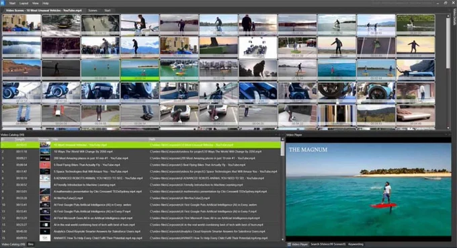The width and height of the screenshot is (457, 248).
Task: Select the scene thumbnail with mountain landscape in last row
Action: [376, 115]
